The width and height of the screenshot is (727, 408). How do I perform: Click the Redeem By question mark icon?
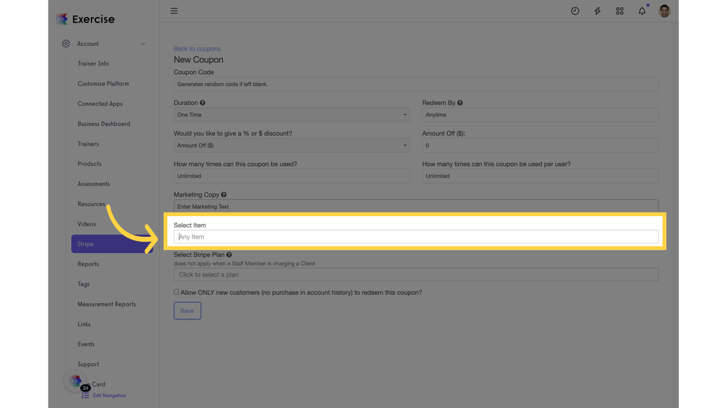pos(460,103)
